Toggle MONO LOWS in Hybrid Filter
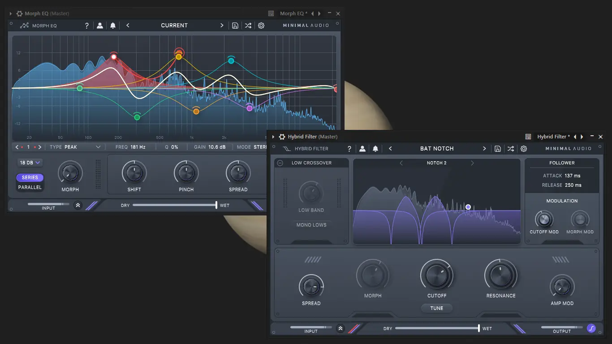Image resolution: width=612 pixels, height=344 pixels. coord(311,225)
